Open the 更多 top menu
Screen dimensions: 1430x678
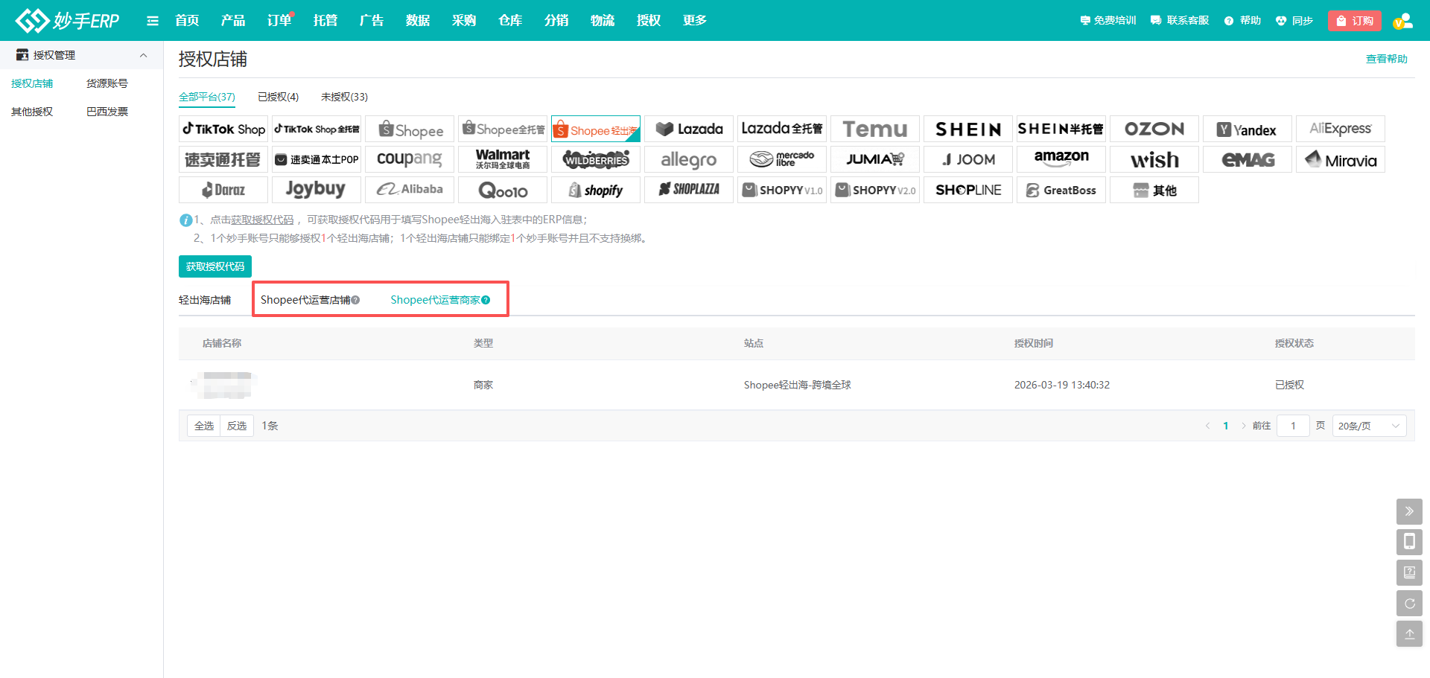[x=694, y=20]
